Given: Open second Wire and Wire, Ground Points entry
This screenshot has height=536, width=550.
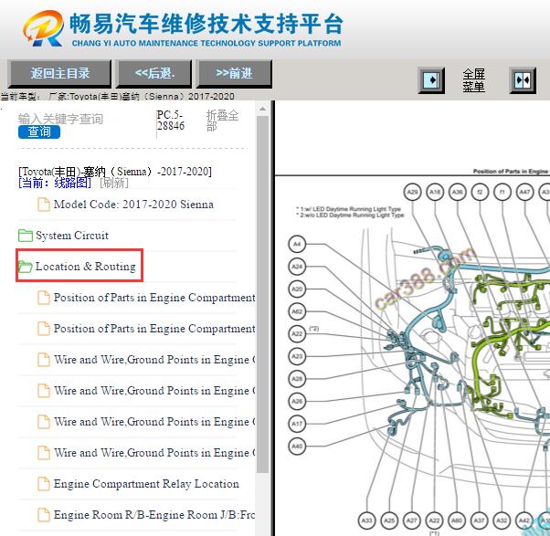Looking at the screenshot, I should [x=154, y=391].
